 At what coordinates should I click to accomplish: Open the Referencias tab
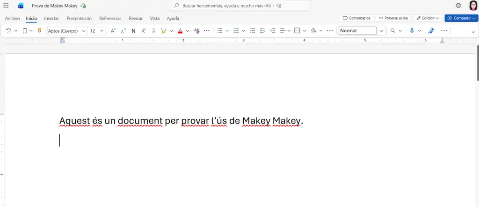coord(110,18)
